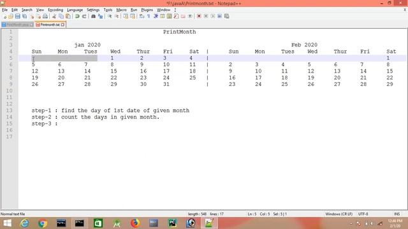Click the stop macro recording icon
The image size is (408, 229).
(x=206, y=17)
